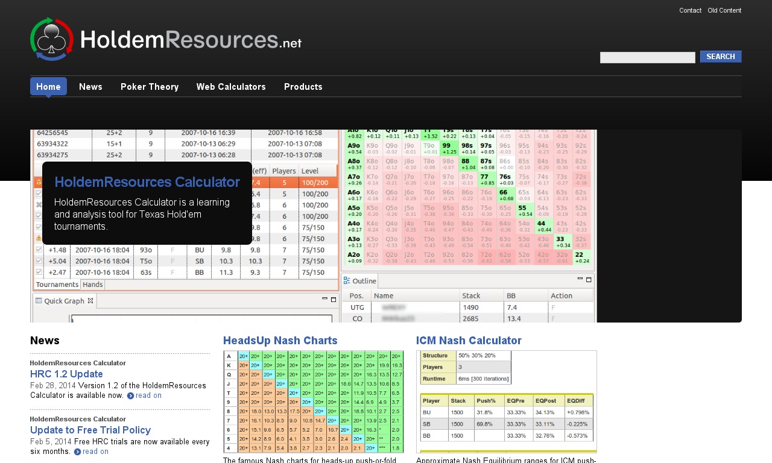This screenshot has width=772, height=463.
Task: Click the HoldemResources.net site title
Action: 191,40
